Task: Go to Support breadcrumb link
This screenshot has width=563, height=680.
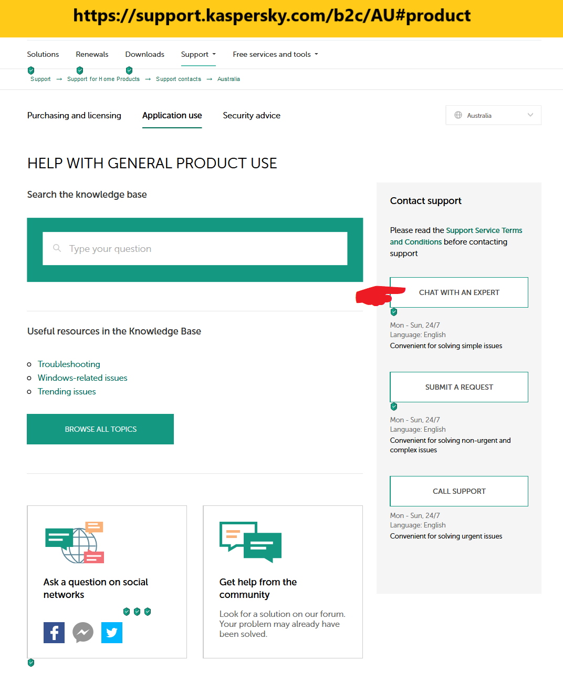Action: point(40,79)
